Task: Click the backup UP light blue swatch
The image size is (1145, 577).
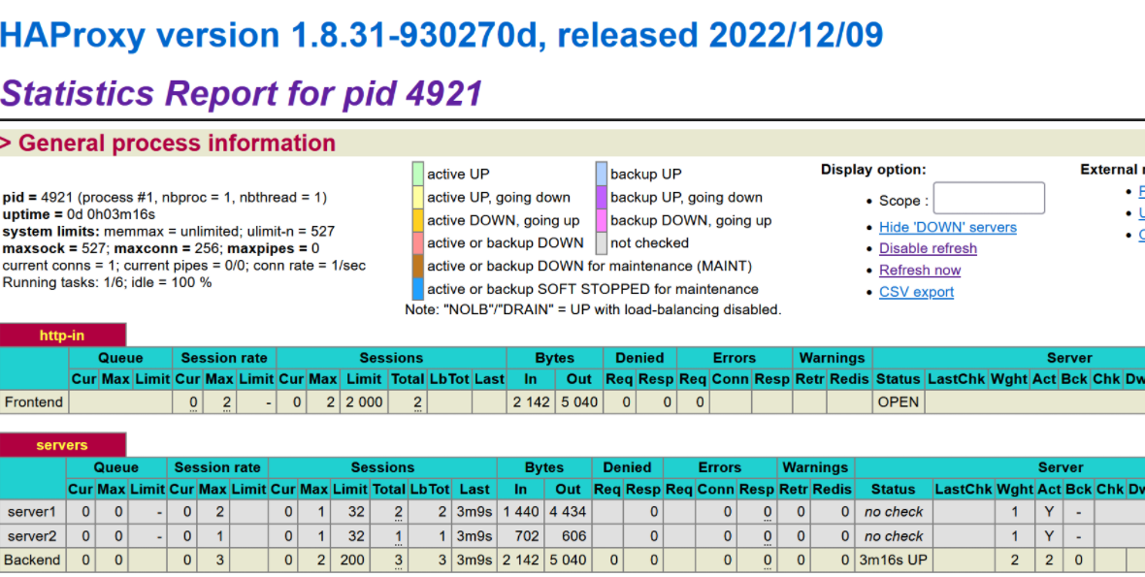Action: coord(601,174)
